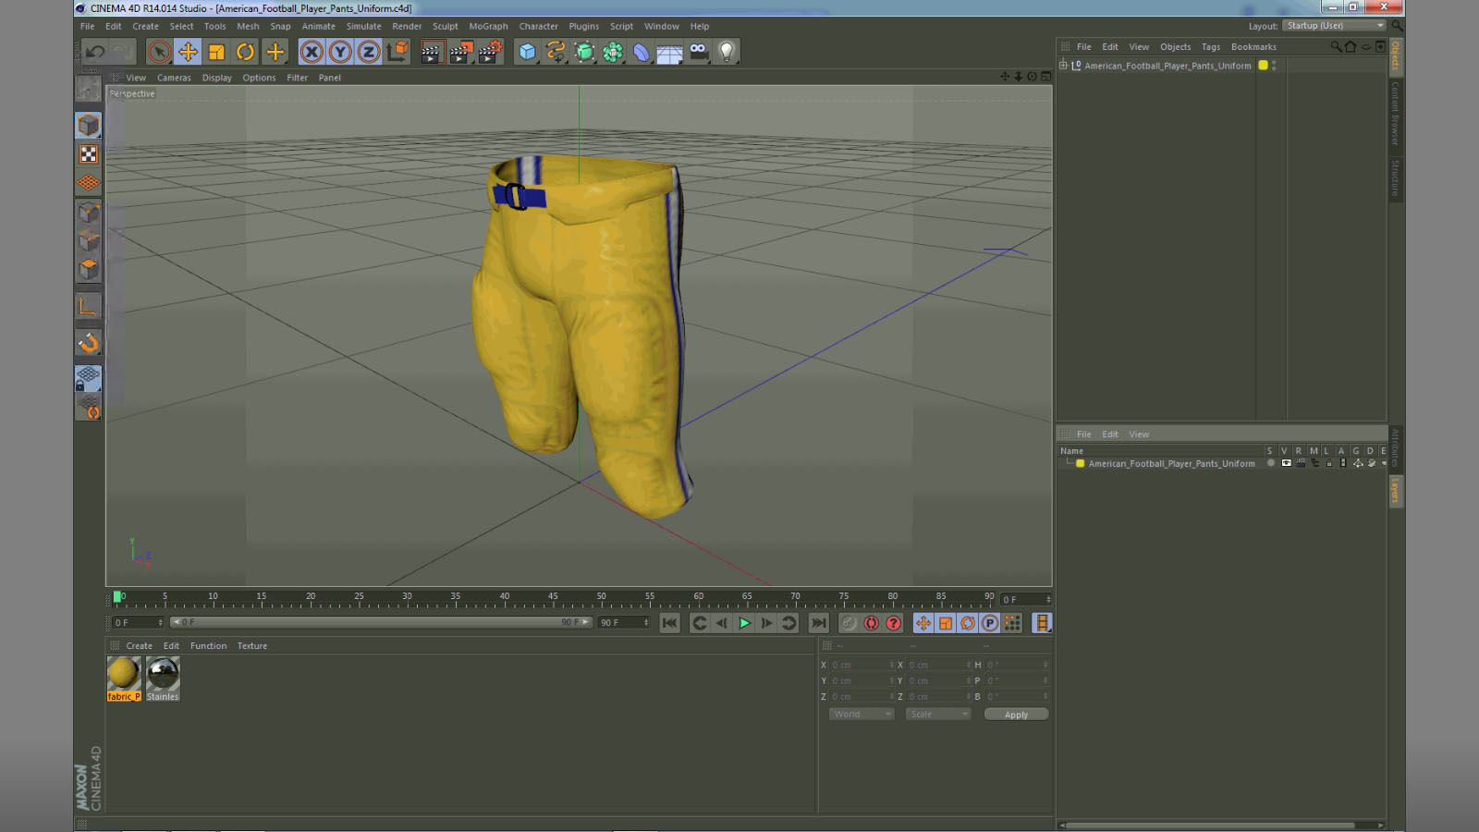Toggle Snap magnet icon in sidebar
The image size is (1479, 832).
point(88,343)
